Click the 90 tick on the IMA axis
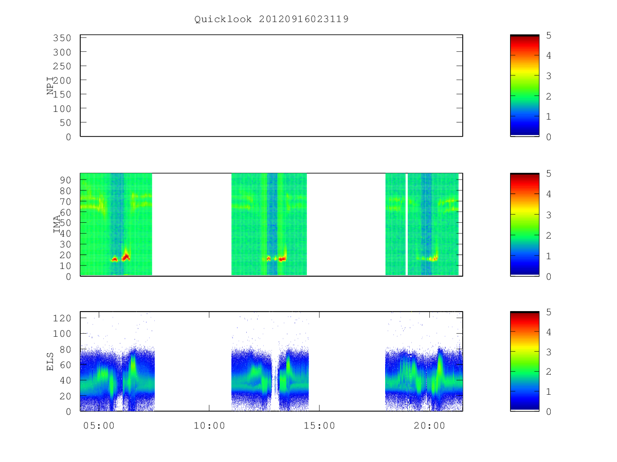Screen dimensions: 617x462 (65, 180)
